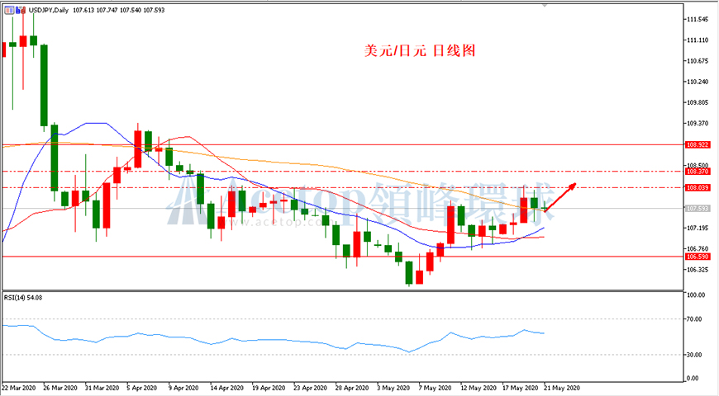The image size is (719, 396).
Task: Click the chart shift triangle marker at top
Action: pos(545,6)
